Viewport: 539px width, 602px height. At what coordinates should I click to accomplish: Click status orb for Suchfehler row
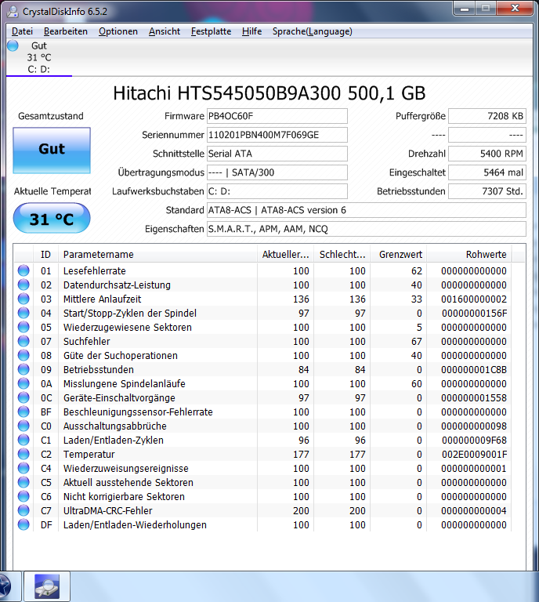[x=24, y=341]
